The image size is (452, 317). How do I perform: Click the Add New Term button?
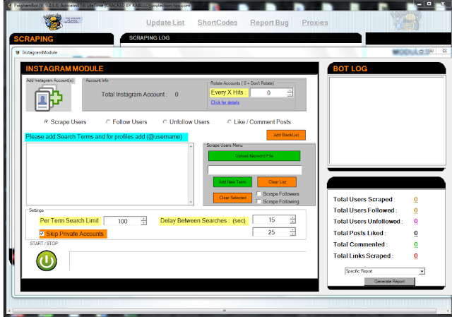click(232, 182)
